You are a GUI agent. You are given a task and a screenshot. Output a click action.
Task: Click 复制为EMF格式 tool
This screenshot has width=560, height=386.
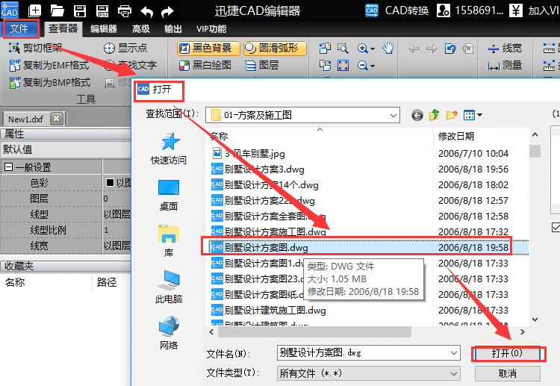point(49,66)
